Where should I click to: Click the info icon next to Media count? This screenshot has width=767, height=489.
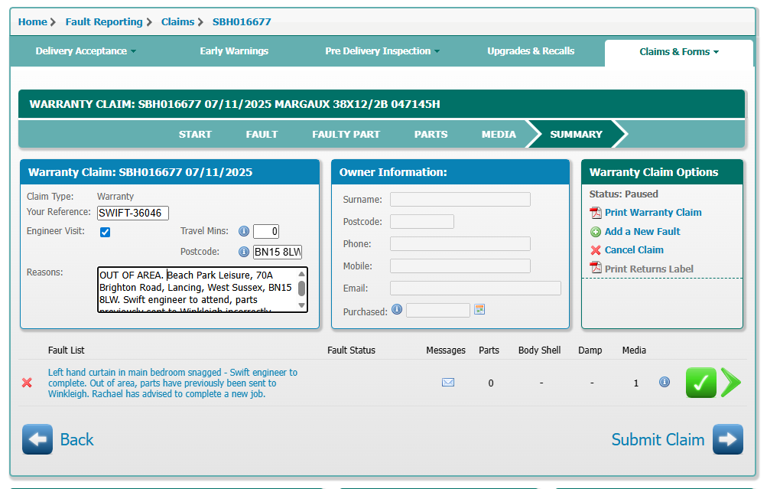[x=665, y=382]
